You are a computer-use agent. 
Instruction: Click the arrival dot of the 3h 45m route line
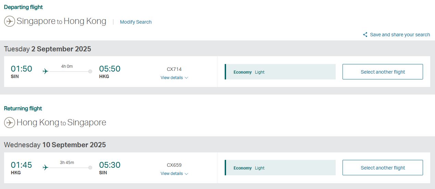click(90, 168)
